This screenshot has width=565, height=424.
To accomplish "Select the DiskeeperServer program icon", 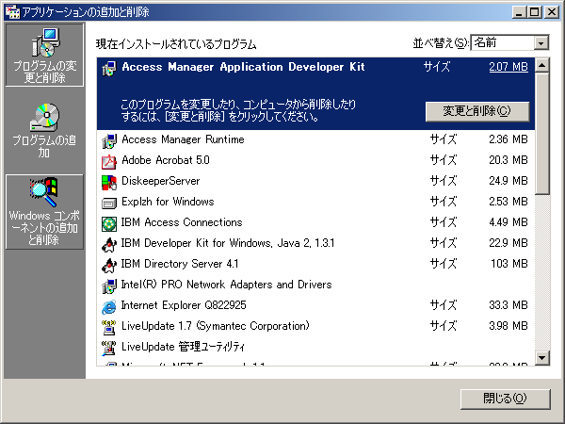I will point(108,181).
